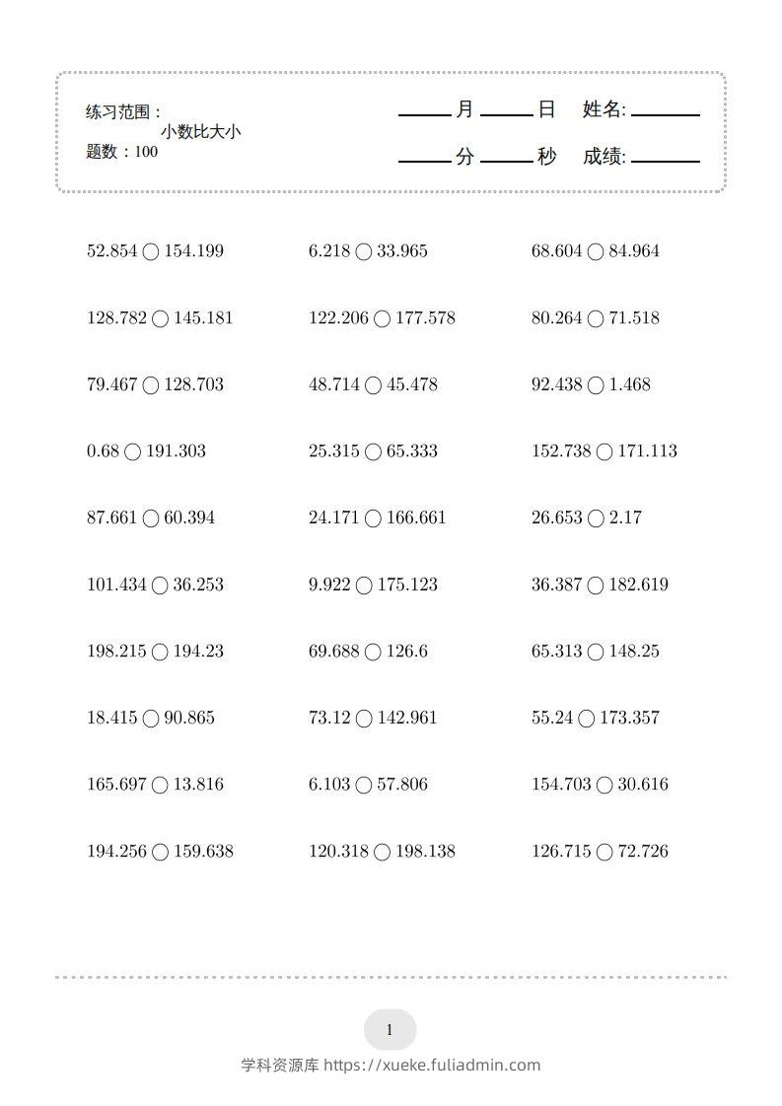Click the circle between 152.738 and 171.113
This screenshot has width=782, height=1106.
pos(604,452)
